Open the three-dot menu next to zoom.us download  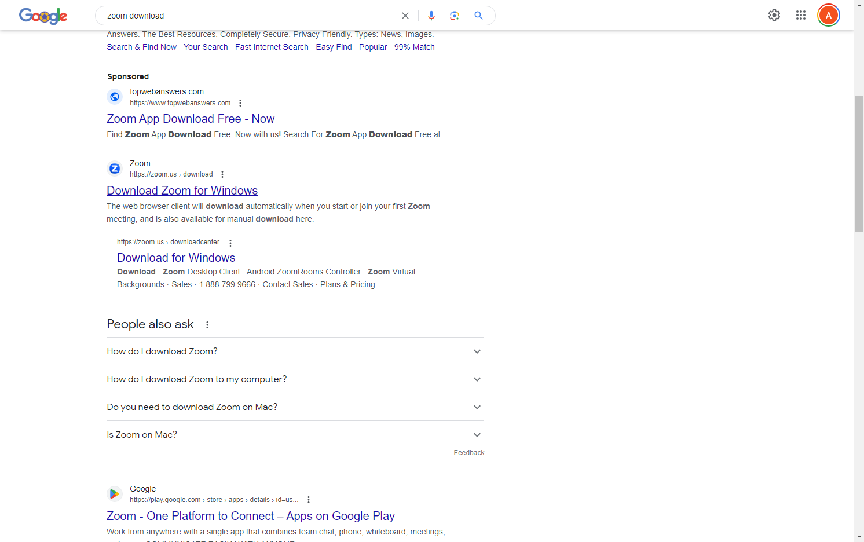point(222,174)
